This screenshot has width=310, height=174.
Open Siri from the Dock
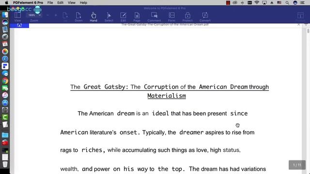5,22
